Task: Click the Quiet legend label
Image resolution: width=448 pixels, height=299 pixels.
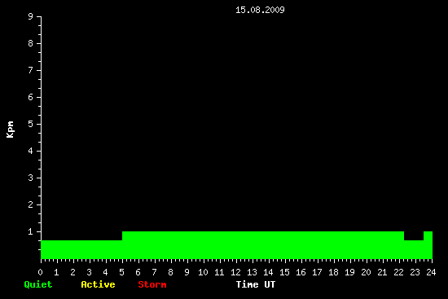Action: click(38, 284)
